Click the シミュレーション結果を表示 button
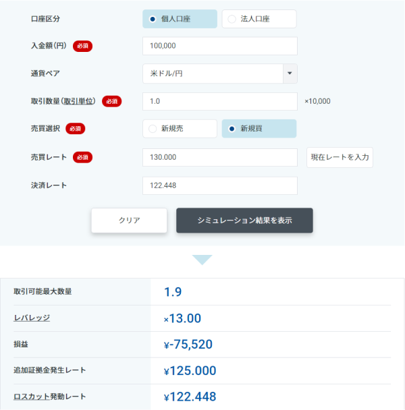 point(244,221)
